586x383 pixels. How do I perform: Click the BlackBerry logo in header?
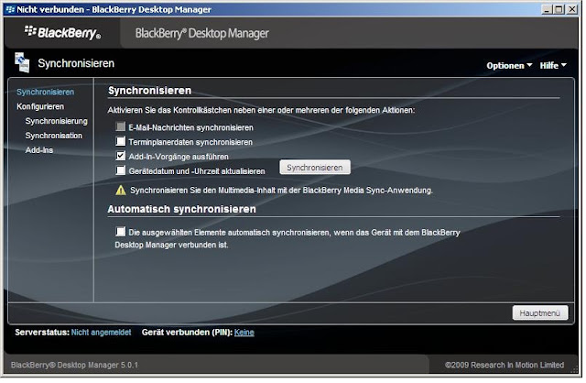[x=63, y=33]
